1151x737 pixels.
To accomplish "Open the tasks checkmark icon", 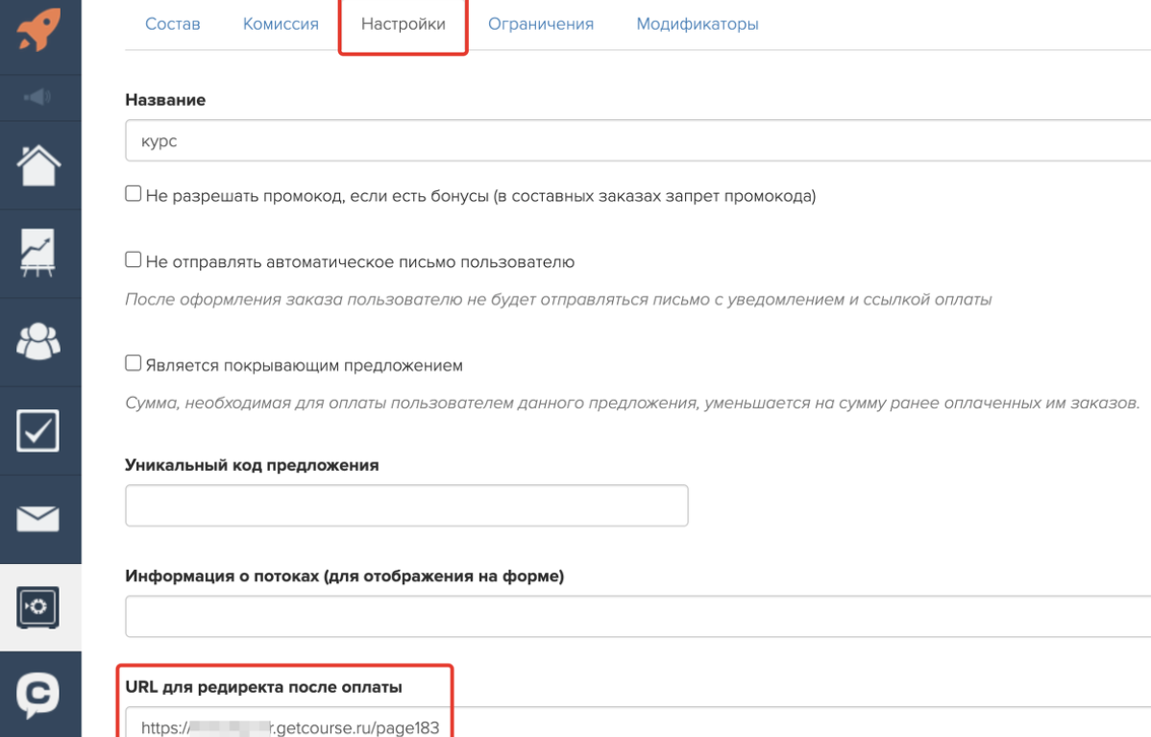I will click(x=39, y=430).
